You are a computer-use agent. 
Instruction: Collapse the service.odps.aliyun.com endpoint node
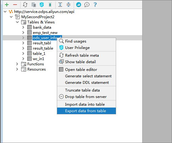pyautogui.click(x=5, y=12)
